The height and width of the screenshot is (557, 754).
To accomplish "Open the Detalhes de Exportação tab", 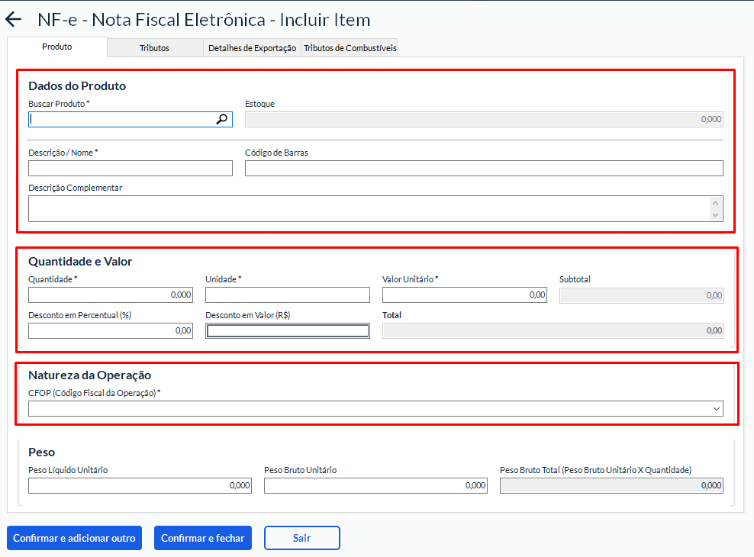I will pos(252,47).
